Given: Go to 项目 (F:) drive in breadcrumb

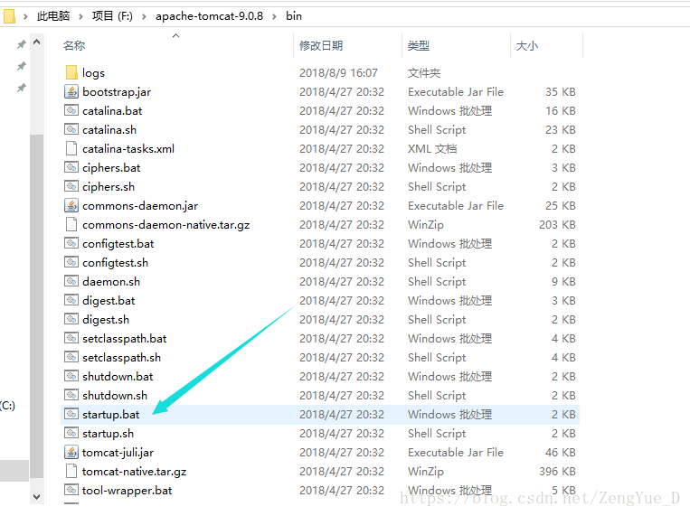Looking at the screenshot, I should point(112,16).
